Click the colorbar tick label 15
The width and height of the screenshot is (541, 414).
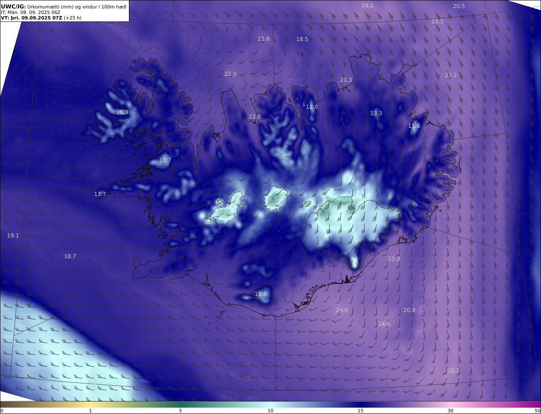point(361,411)
